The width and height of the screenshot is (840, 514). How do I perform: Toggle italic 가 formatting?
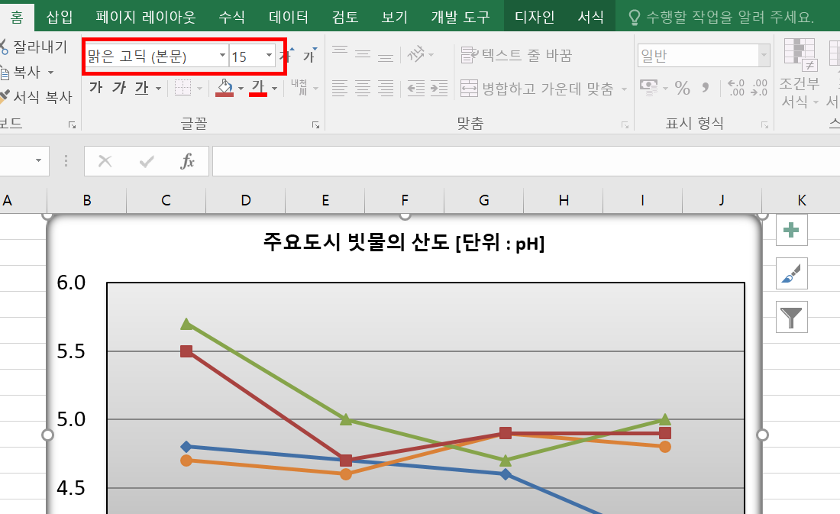(x=118, y=88)
